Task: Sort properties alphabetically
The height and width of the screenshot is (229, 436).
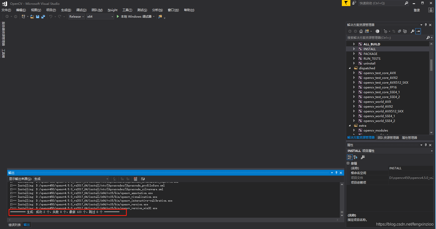Action: pos(355,157)
